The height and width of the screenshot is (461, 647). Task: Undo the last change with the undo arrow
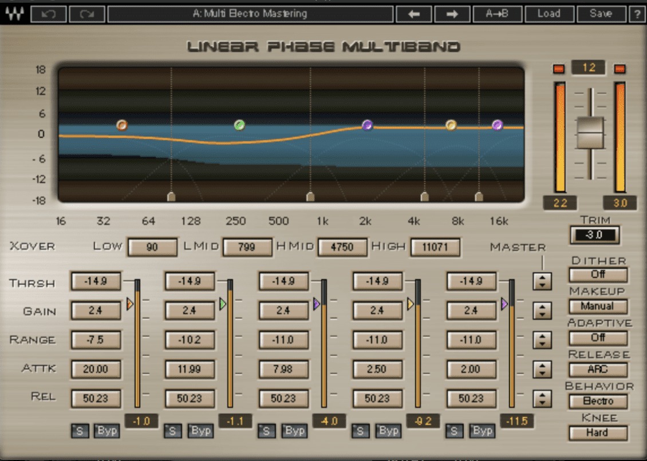(x=49, y=14)
